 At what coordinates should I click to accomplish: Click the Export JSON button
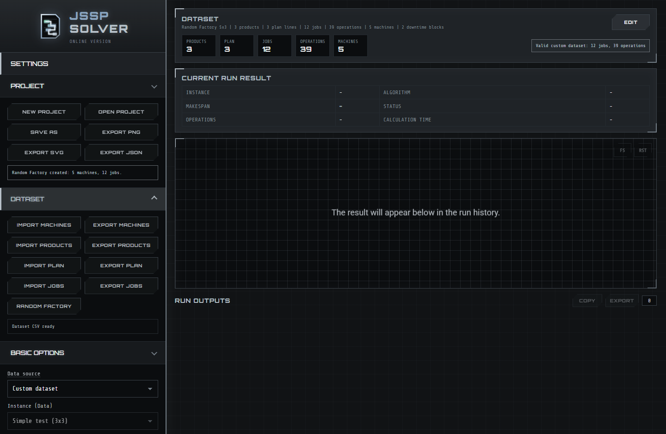(121, 152)
